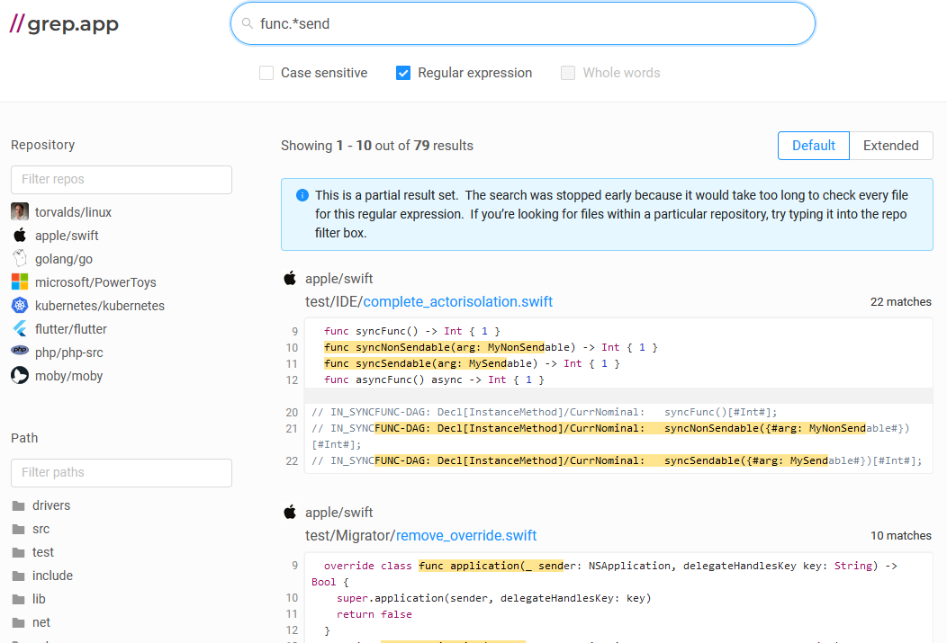Viewport: 947px width, 643px height.
Task: Click the Filter repos input field
Action: [x=122, y=180]
